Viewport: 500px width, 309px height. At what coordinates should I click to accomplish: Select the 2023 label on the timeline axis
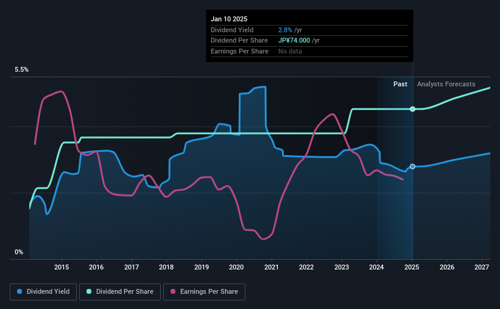[342, 267]
